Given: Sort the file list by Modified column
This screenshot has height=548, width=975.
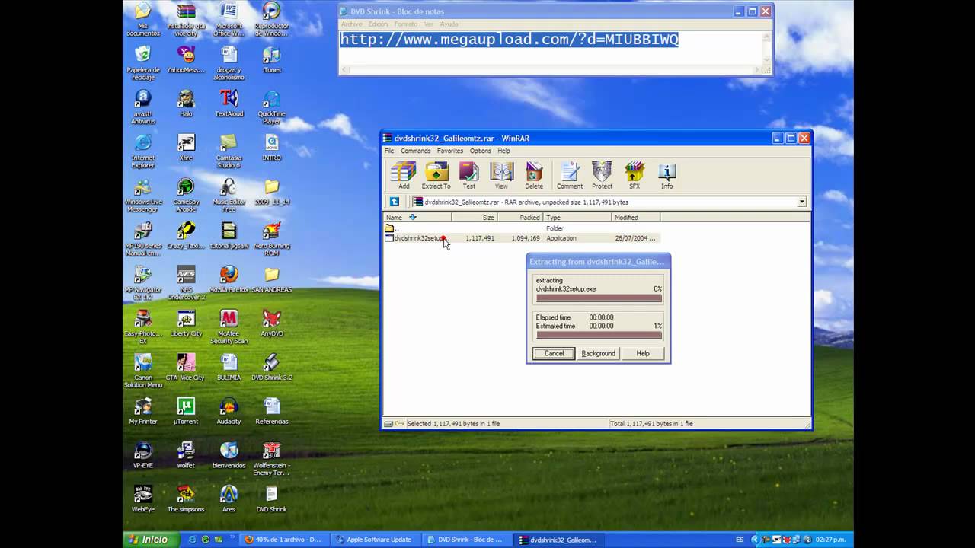Looking at the screenshot, I should tap(635, 217).
